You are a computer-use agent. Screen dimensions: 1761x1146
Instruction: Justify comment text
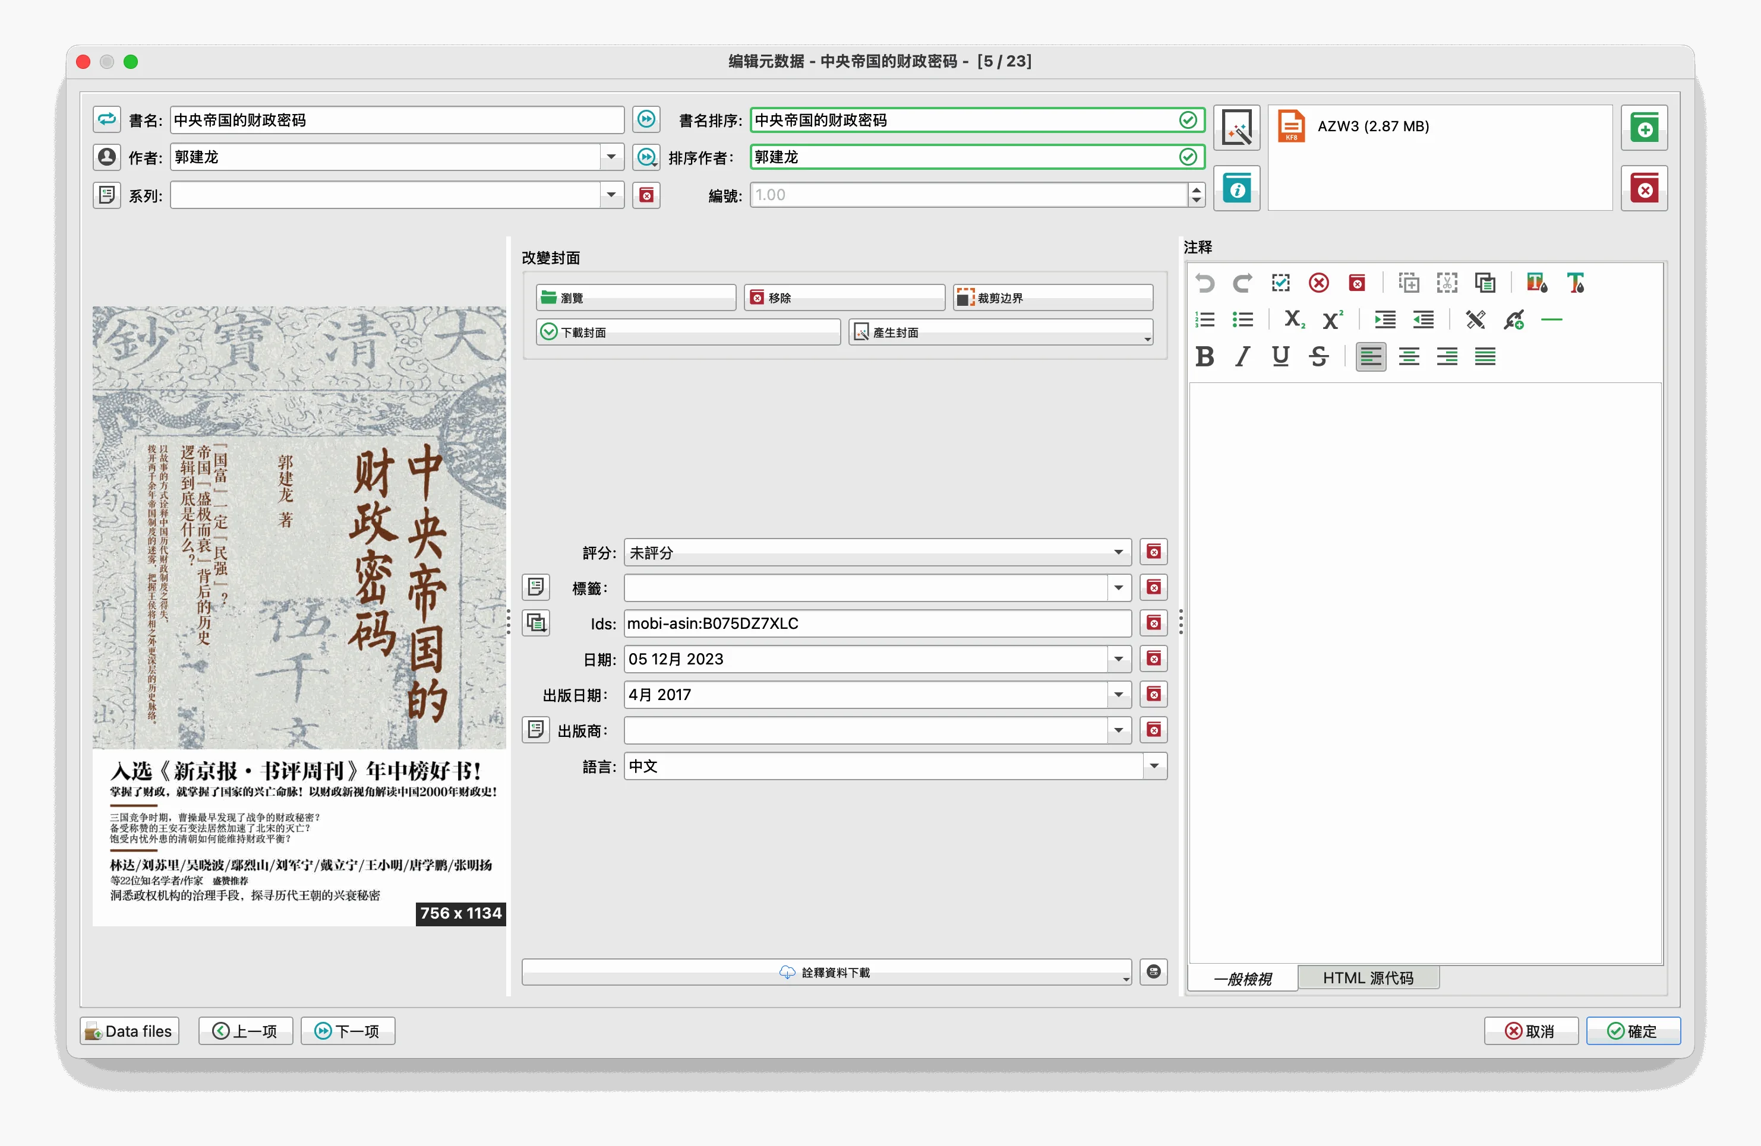[1485, 357]
